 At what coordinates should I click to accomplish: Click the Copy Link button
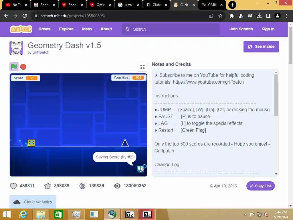(x=260, y=186)
